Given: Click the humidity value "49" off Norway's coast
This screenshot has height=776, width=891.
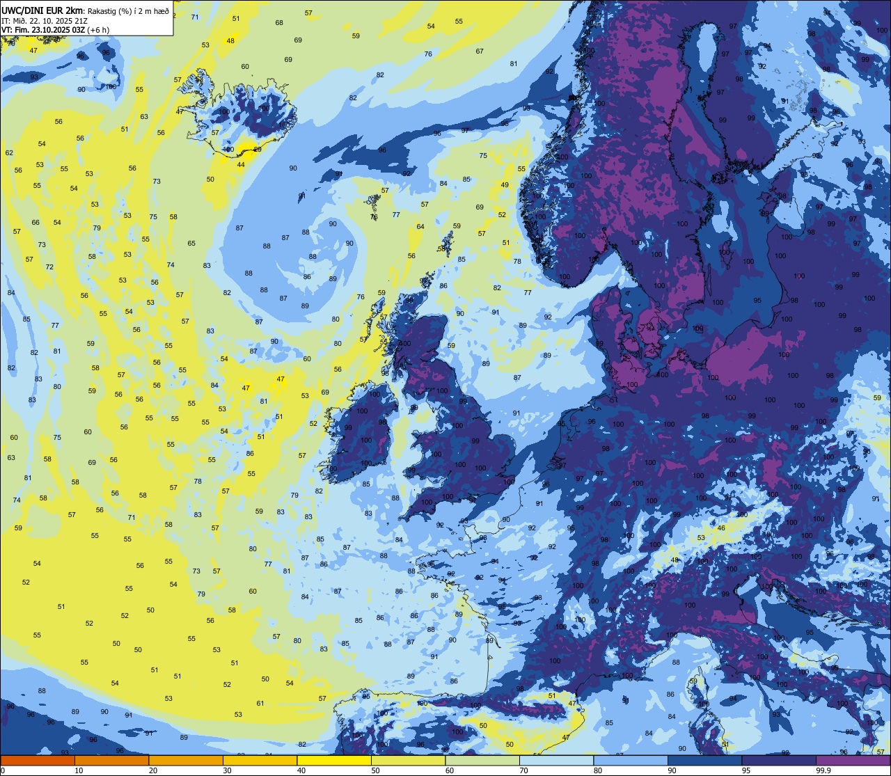Looking at the screenshot, I should click(x=505, y=185).
